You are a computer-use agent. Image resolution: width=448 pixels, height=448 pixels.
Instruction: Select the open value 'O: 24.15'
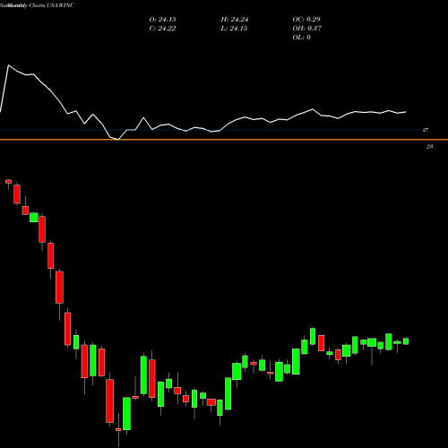click(x=162, y=19)
